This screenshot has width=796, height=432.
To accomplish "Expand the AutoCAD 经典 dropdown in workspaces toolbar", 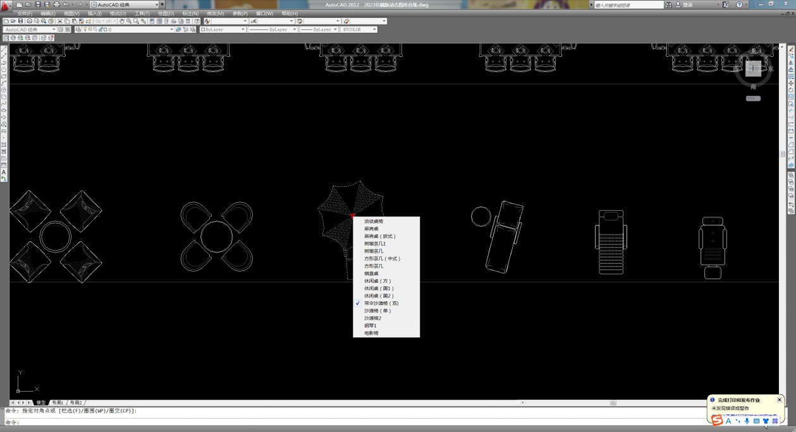I will coord(53,29).
